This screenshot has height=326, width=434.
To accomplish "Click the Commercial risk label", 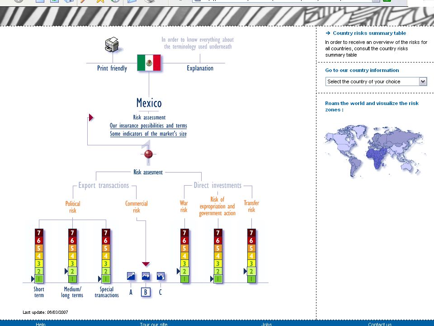I will [137, 207].
